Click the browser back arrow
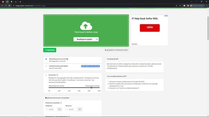This screenshot has width=209, height=117. pos(2,6)
